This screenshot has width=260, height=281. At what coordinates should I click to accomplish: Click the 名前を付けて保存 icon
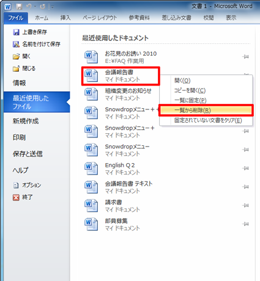[x=16, y=44]
